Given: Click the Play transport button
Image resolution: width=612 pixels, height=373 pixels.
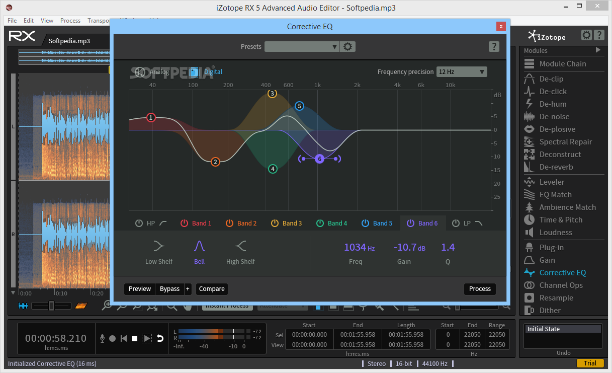Looking at the screenshot, I should [x=147, y=339].
